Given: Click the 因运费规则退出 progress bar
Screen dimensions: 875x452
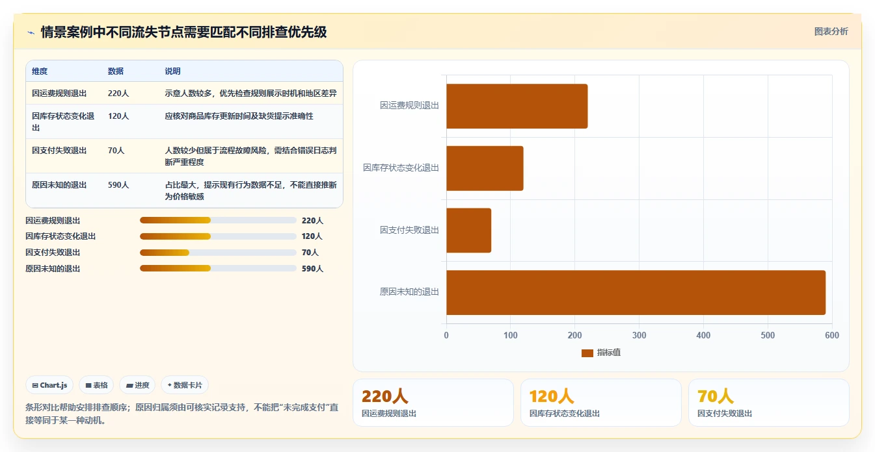Looking at the screenshot, I should pyautogui.click(x=218, y=220).
